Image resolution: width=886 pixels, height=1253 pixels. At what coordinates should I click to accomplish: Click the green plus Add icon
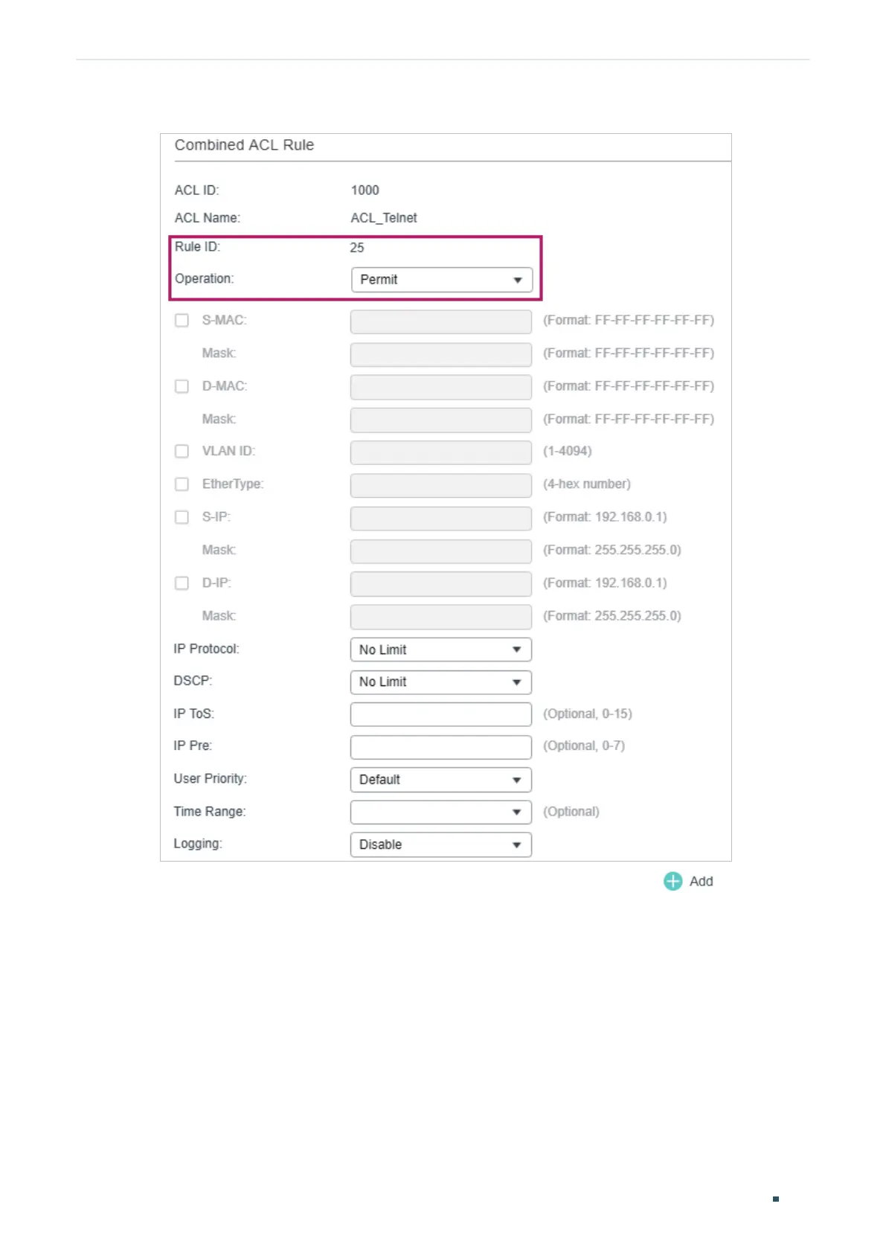coord(672,881)
